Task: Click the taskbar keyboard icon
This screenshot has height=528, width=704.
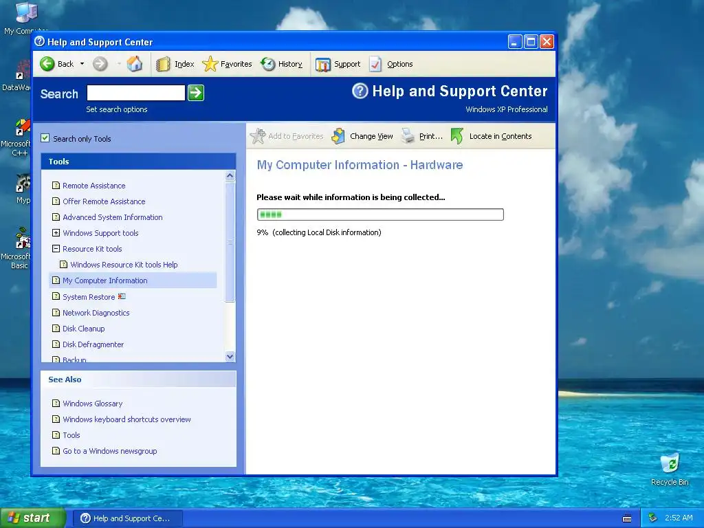Action: 627,518
